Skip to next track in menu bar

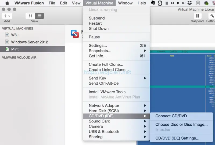[x=184, y=3]
